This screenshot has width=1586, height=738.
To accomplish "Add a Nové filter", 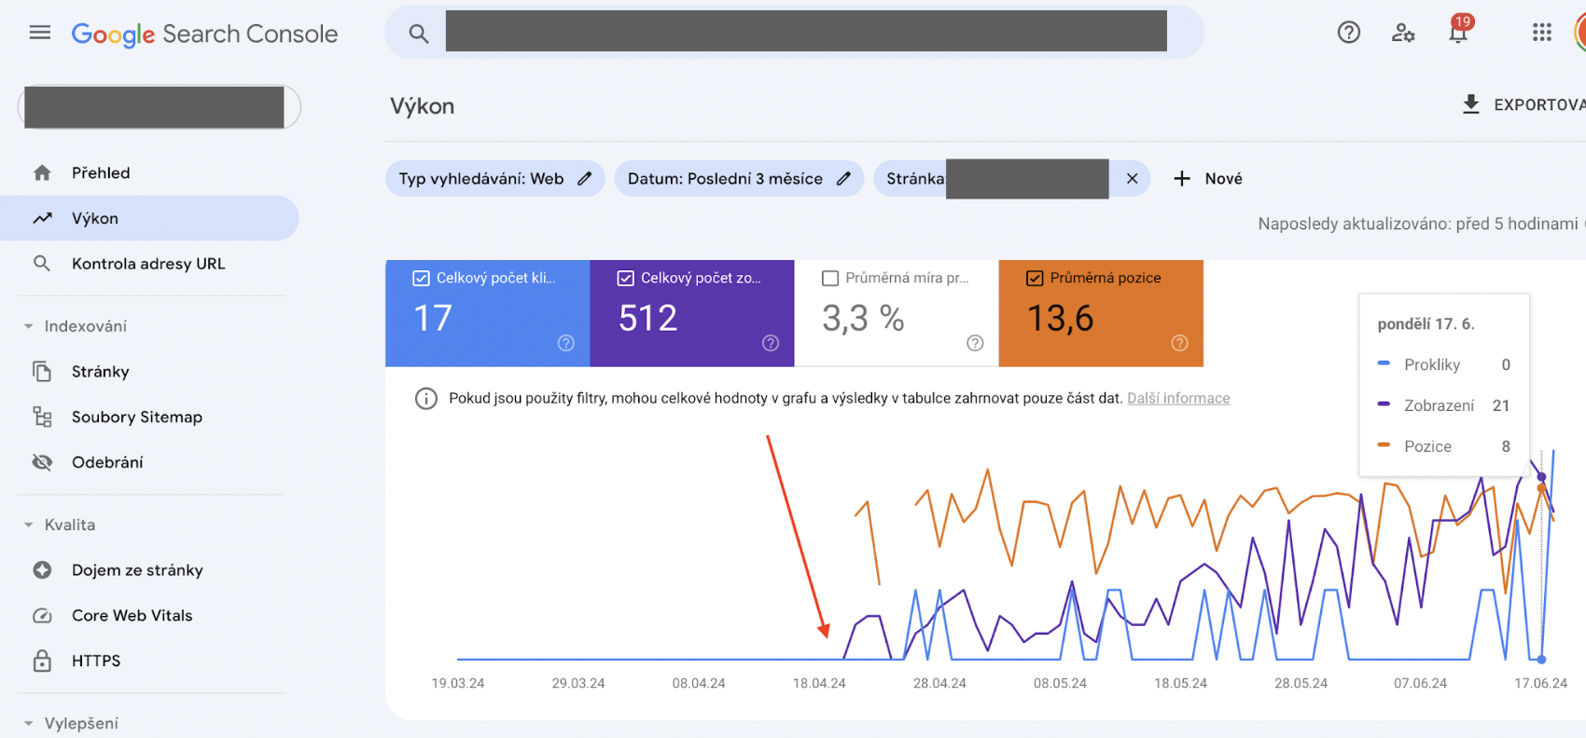I will click(x=1208, y=179).
